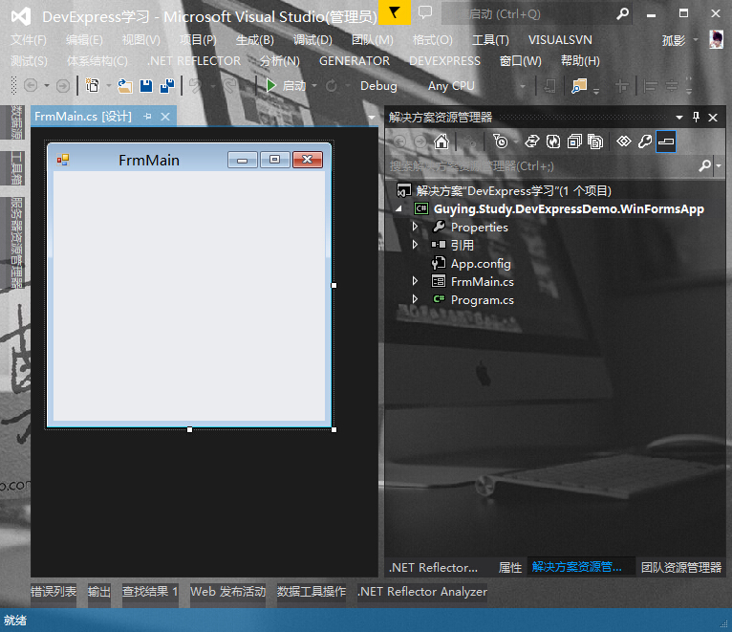This screenshot has height=632, width=732.
Task: Toggle the Preview Selected Items button
Action: point(666,142)
